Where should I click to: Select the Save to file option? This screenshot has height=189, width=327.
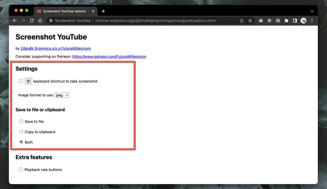[x=21, y=121]
